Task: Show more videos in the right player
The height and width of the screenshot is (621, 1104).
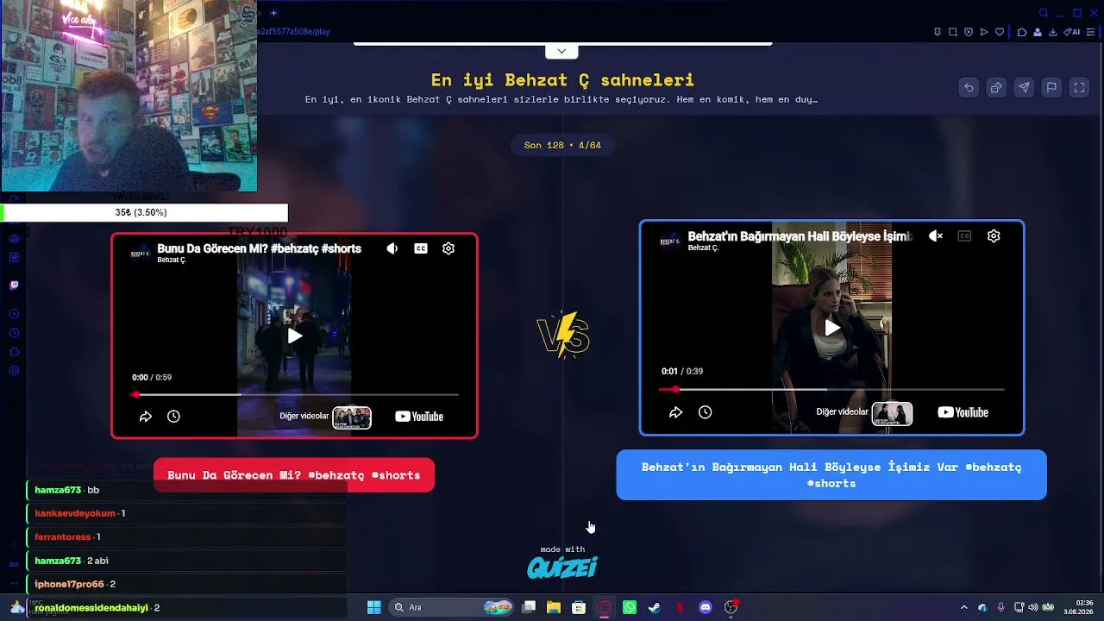Action: [864, 412]
